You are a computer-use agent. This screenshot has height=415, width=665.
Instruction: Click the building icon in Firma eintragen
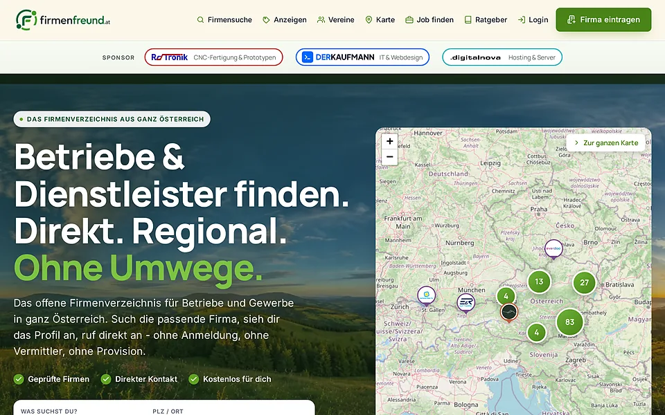(x=571, y=19)
